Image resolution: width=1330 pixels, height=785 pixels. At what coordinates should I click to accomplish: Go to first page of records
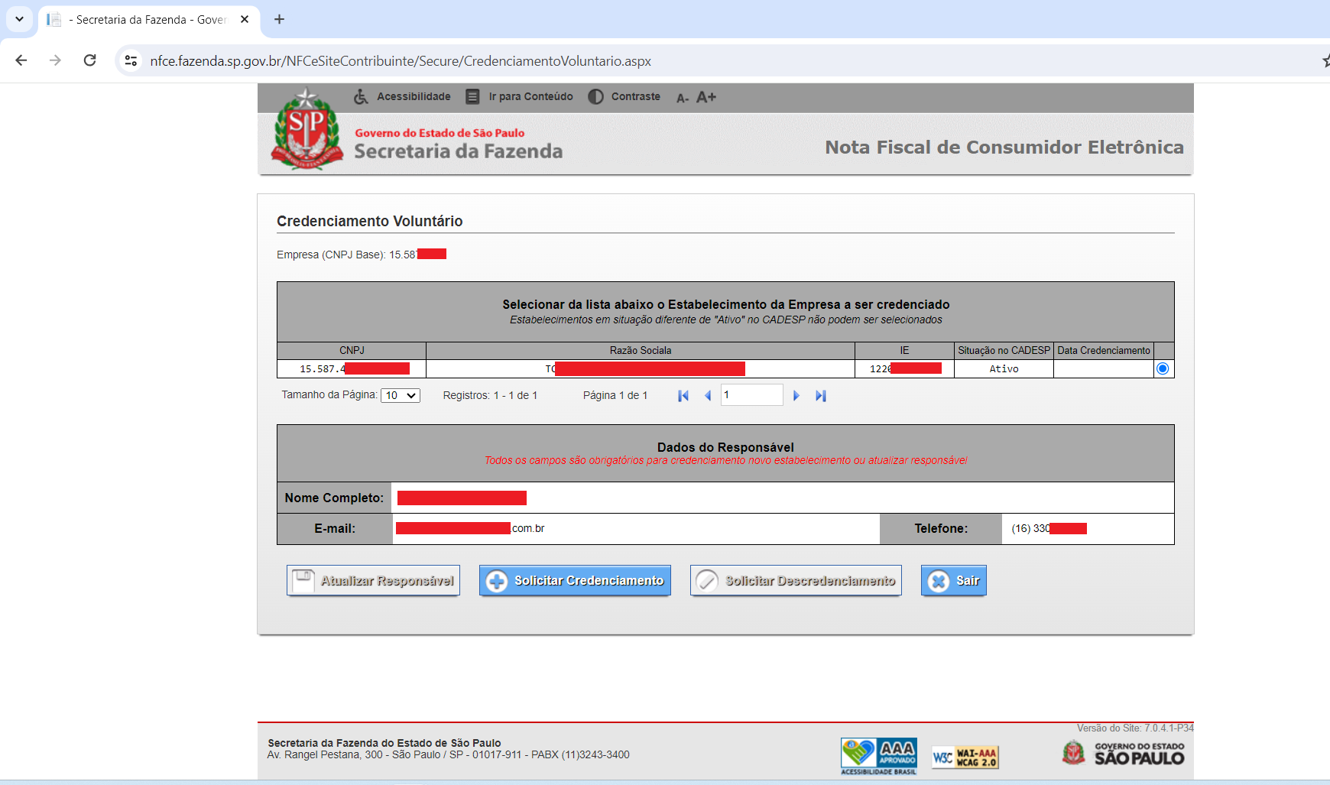coord(683,396)
